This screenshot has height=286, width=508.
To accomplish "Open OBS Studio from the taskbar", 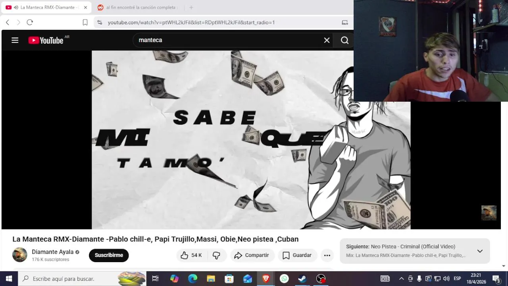I will 321,278.
